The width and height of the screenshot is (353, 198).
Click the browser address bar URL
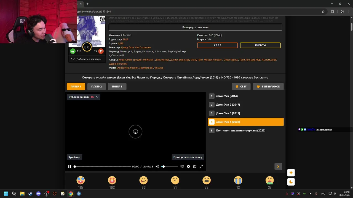[x=94, y=12]
